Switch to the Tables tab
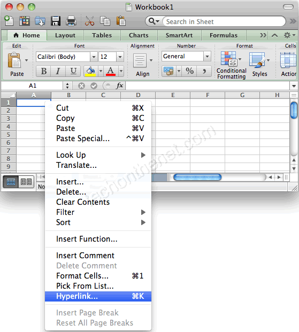 click(102, 35)
